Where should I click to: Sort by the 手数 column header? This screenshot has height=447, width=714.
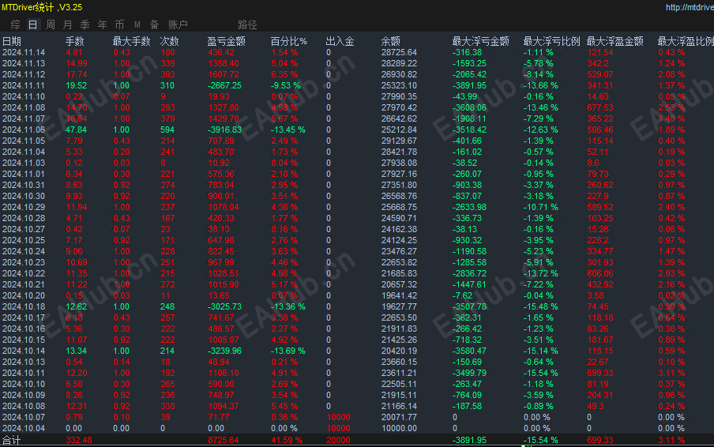[75, 41]
